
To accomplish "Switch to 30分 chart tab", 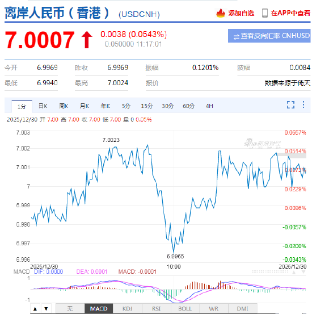I will tap(167, 106).
